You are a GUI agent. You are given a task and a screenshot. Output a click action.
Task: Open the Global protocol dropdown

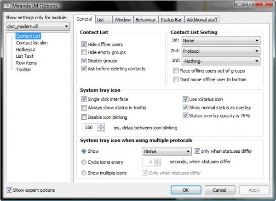pyautogui.click(x=167, y=151)
